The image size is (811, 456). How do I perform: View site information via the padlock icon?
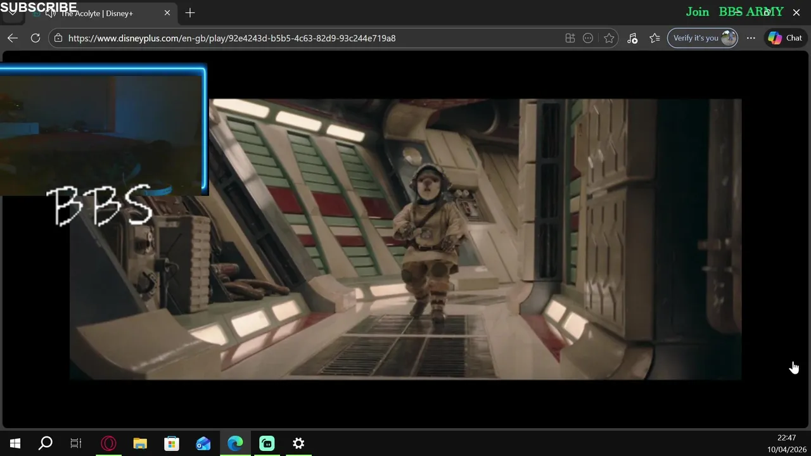click(58, 38)
